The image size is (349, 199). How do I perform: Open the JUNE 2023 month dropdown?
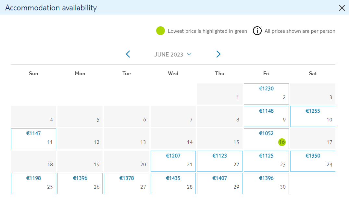pyautogui.click(x=173, y=55)
